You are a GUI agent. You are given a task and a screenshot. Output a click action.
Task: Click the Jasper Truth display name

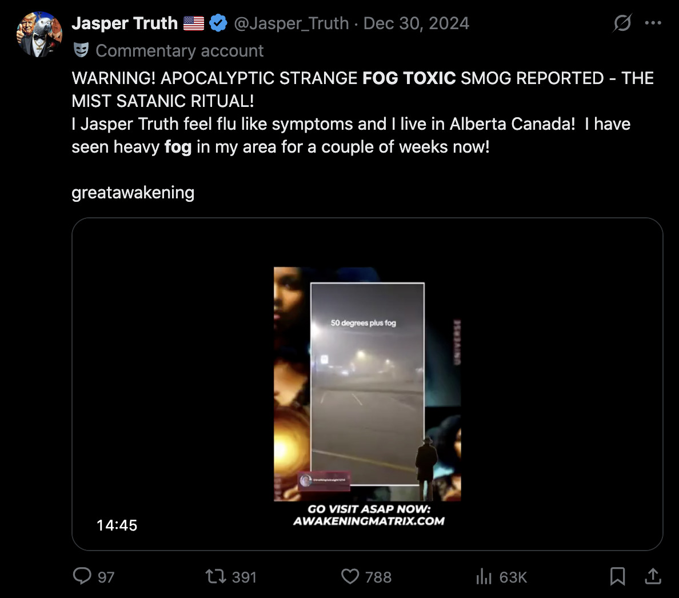[x=125, y=23]
